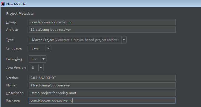Click the Description text field
The image size is (201, 107).
[x=102, y=93]
